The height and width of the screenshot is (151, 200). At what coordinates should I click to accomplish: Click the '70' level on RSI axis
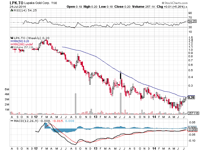pos(190,18)
